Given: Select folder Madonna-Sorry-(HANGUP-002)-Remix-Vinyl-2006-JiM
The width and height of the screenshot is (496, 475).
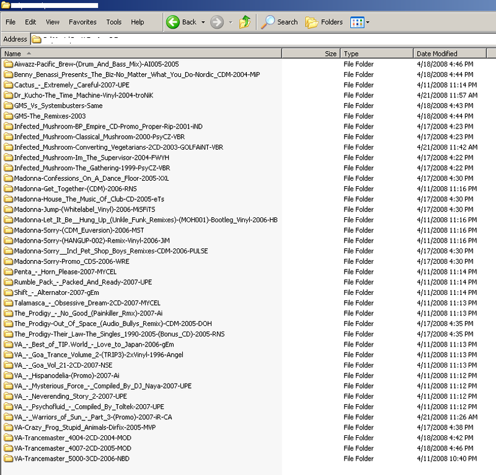Looking at the screenshot, I should pyautogui.click(x=92, y=240).
